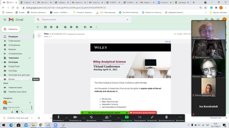The height and width of the screenshot is (128, 229).
Task: Select Lilia Kalachniuk video thumbnail
Action: point(209,30)
